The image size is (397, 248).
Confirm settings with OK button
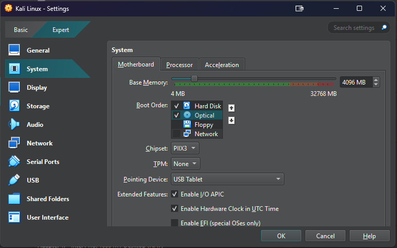(x=281, y=236)
